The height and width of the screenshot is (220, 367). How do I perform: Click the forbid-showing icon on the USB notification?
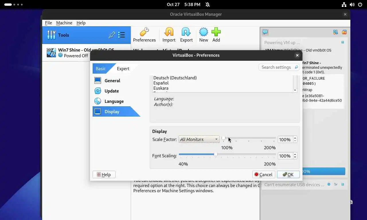pos(336,184)
